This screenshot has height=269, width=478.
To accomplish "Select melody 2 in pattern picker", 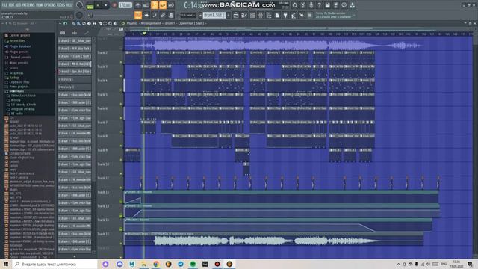I will click(75, 87).
